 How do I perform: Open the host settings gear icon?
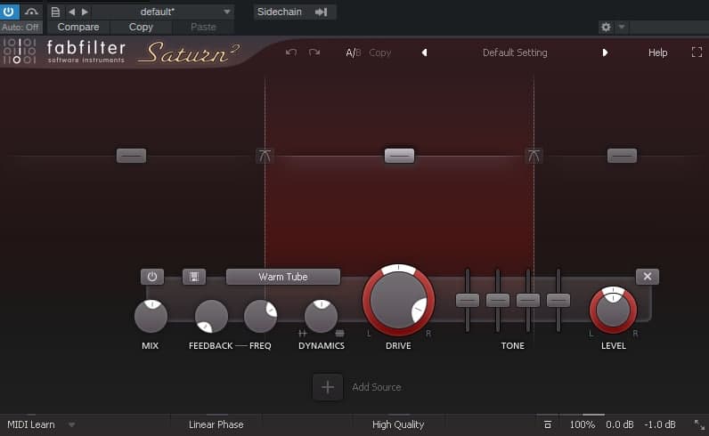(606, 27)
